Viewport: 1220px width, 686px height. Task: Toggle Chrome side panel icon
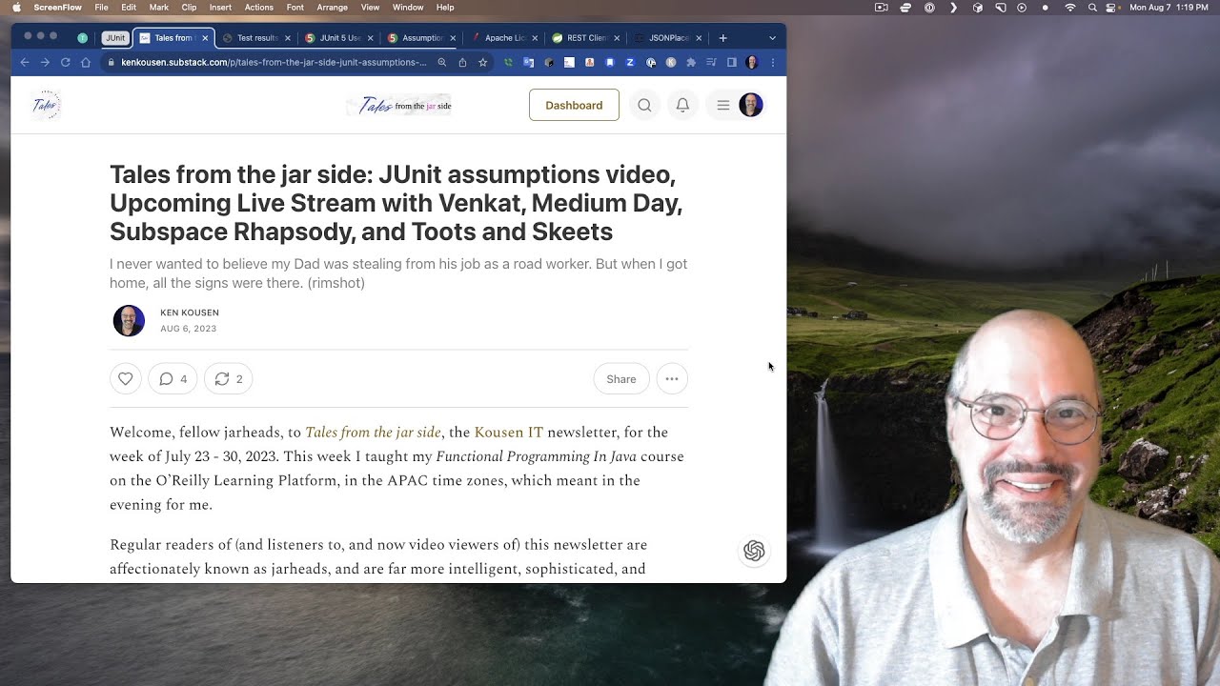[x=731, y=62]
